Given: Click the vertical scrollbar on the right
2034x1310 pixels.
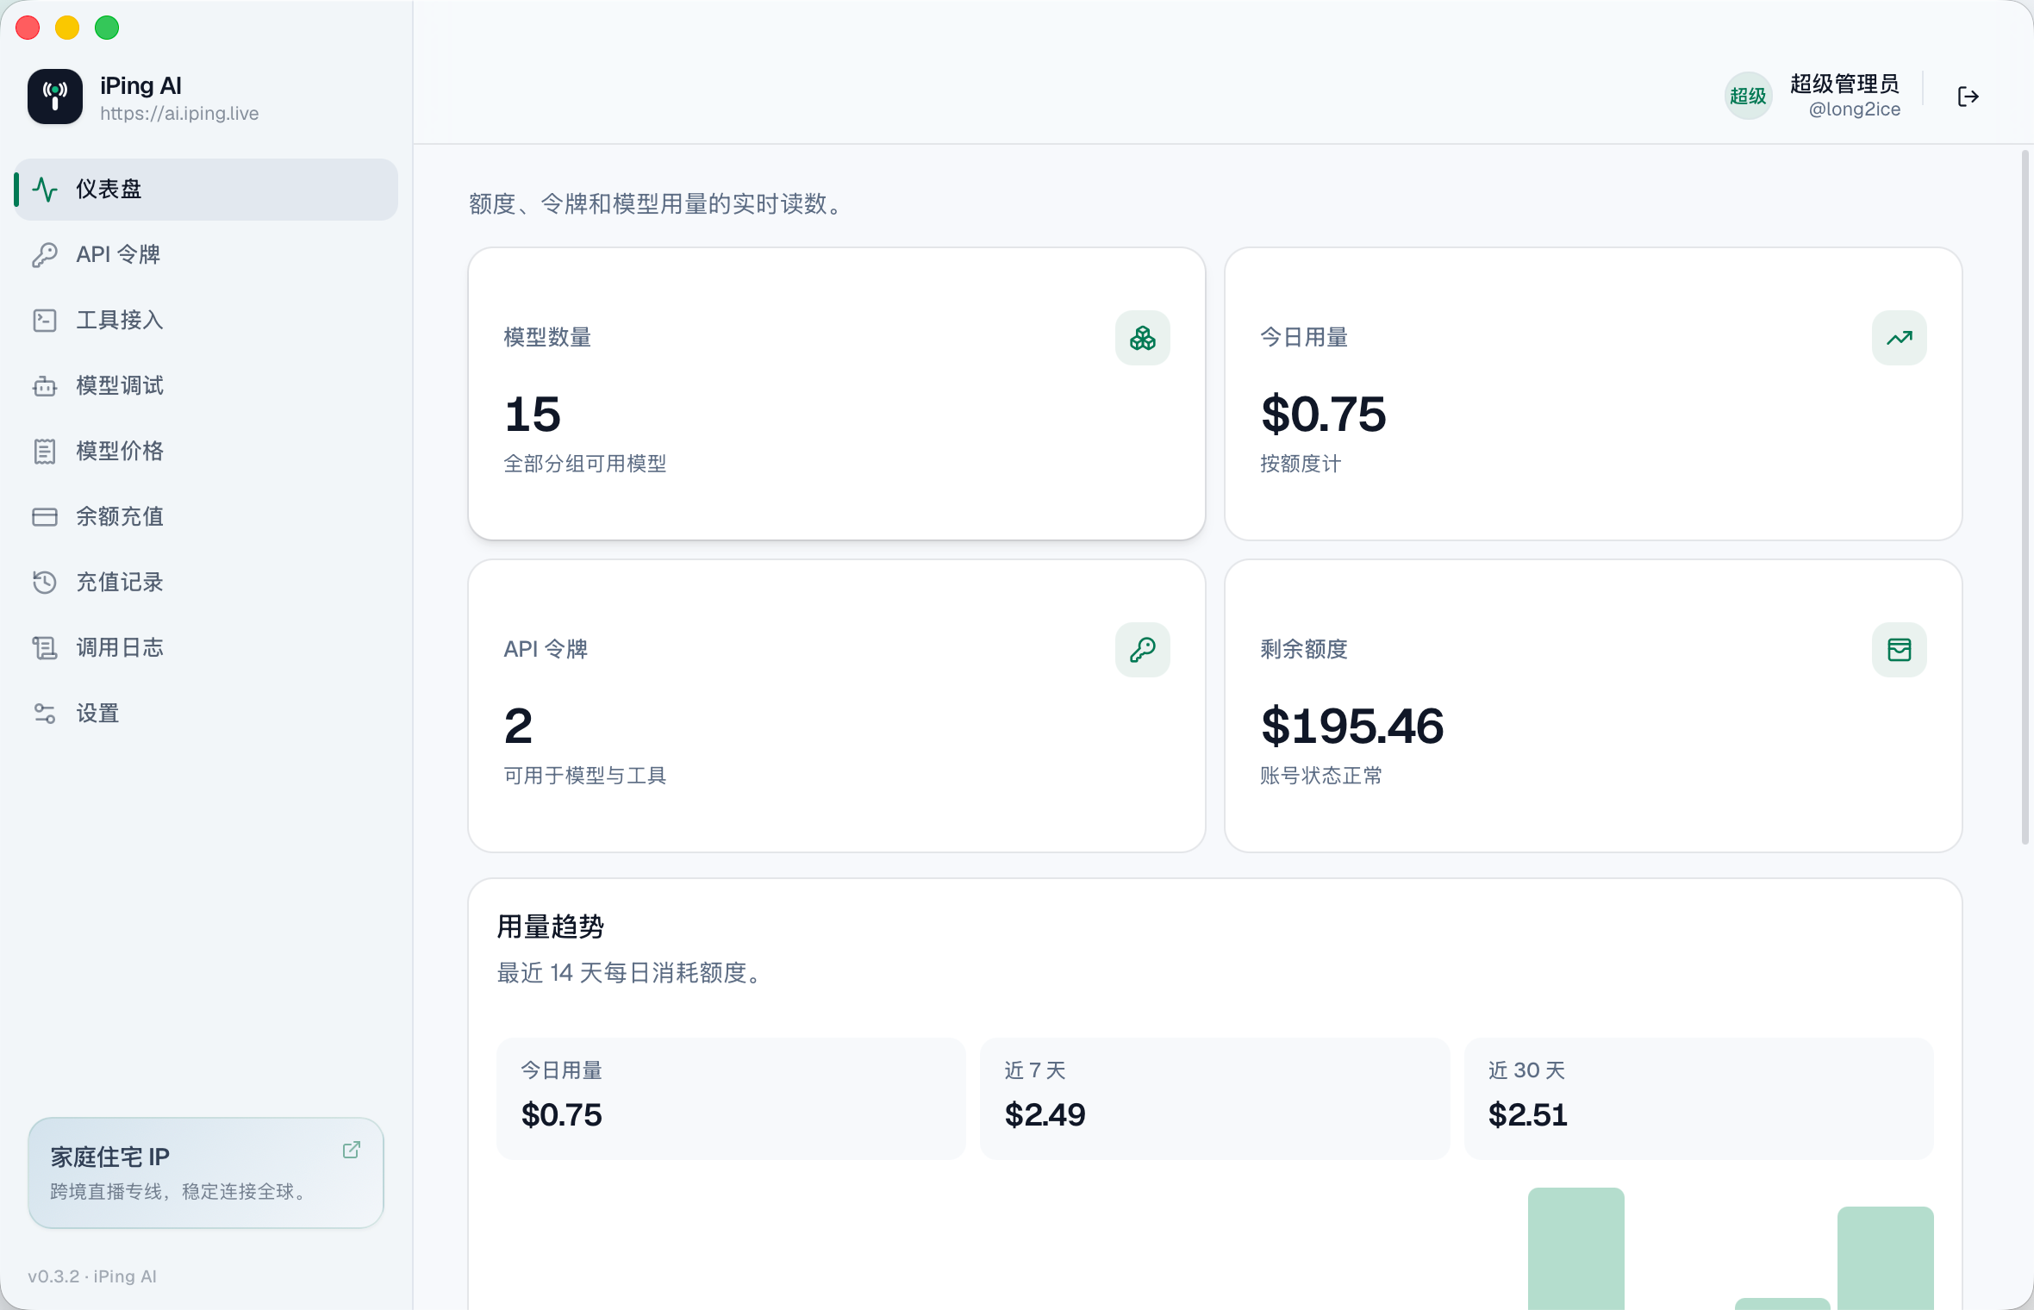Looking at the screenshot, I should point(2025,497).
